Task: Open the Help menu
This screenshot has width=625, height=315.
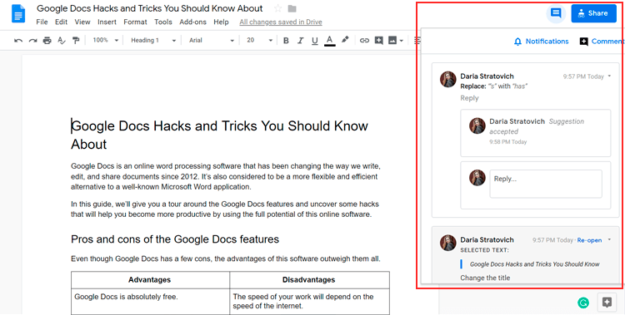Action: coord(221,22)
